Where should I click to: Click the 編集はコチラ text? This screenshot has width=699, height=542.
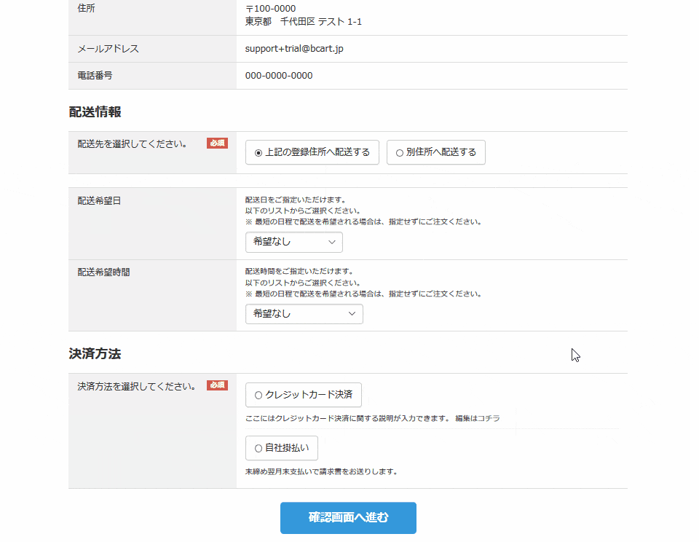(478, 418)
